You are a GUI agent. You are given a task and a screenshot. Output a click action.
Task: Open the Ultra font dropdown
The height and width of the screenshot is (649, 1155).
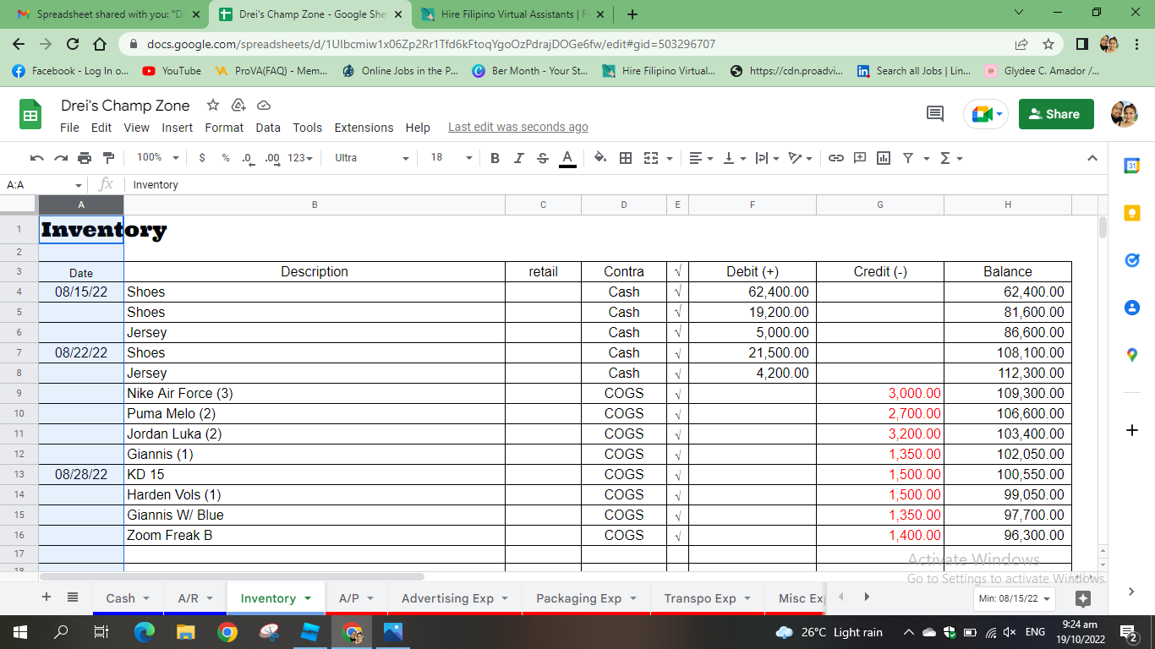371,158
